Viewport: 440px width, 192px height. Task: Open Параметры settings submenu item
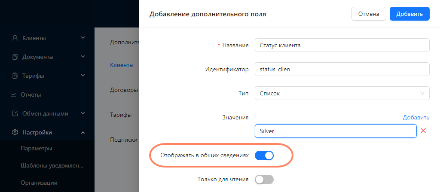point(37,149)
